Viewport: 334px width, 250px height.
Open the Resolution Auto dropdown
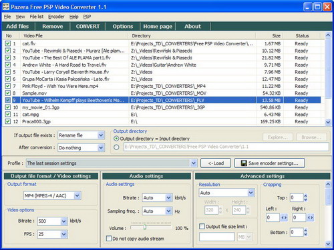pos(251,193)
